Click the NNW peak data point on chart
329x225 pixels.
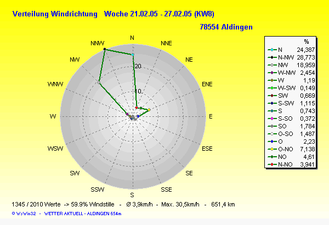click(x=104, y=50)
